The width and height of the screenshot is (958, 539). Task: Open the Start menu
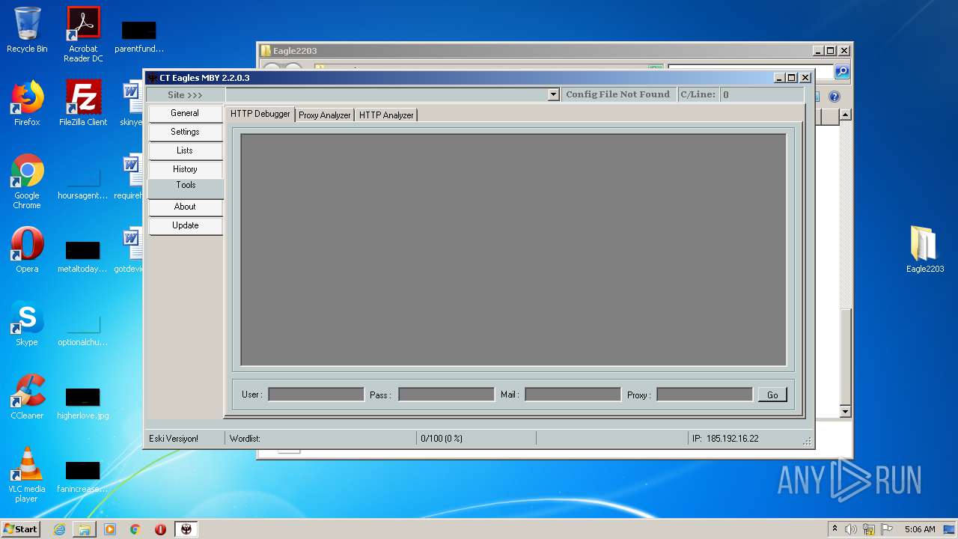coord(21,529)
